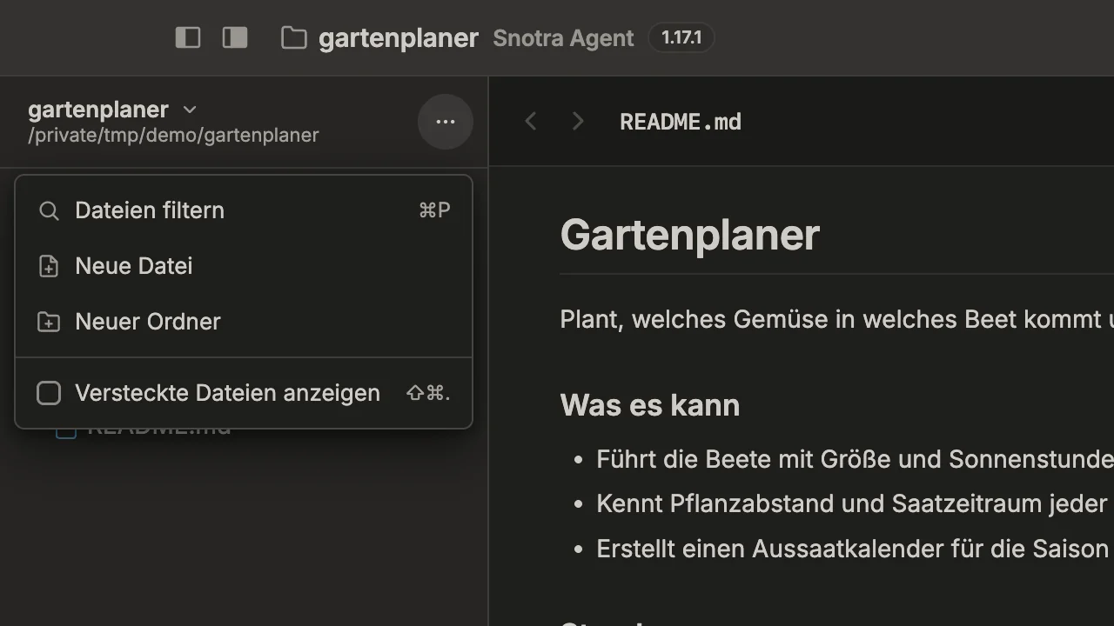Select the Dateien filtern menu entry

pyautogui.click(x=244, y=210)
